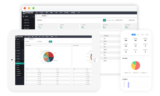Screen dimensions: 160x96
Task: Open 系统设置 in the desktop top navigation
Action: 73,13
